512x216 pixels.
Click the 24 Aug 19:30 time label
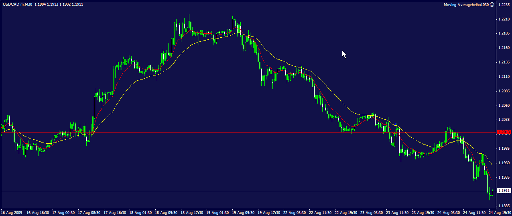coord(500,212)
